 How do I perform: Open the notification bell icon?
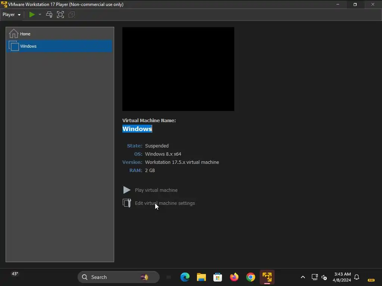coord(357,277)
